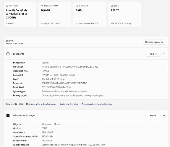Copy Windows info with Kopiér button
The width and height of the screenshot is (170, 147).
pyautogui.click(x=153, y=115)
